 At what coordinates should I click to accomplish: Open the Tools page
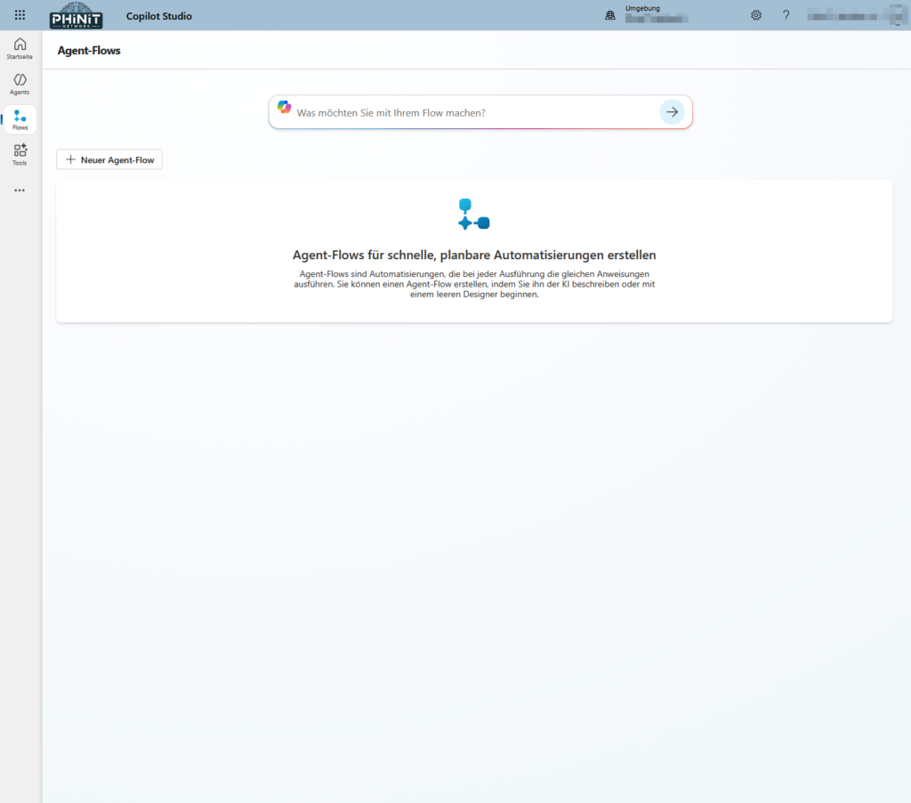click(20, 155)
